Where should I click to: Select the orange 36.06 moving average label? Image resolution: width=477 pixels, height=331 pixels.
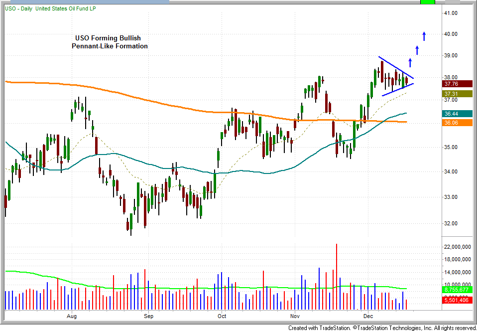pos(458,123)
